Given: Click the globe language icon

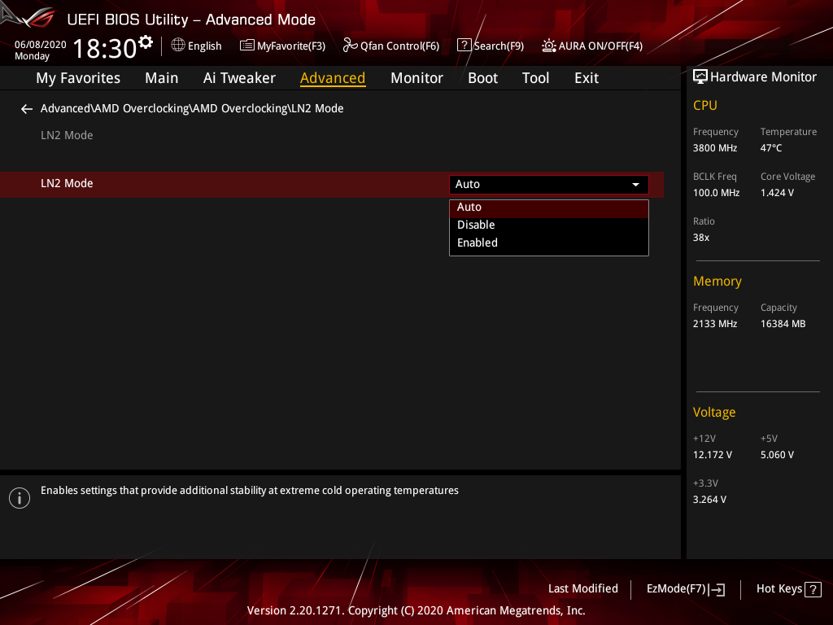Looking at the screenshot, I should click(178, 46).
